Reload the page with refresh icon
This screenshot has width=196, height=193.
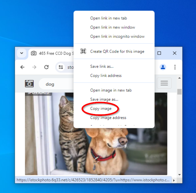tap(46, 67)
